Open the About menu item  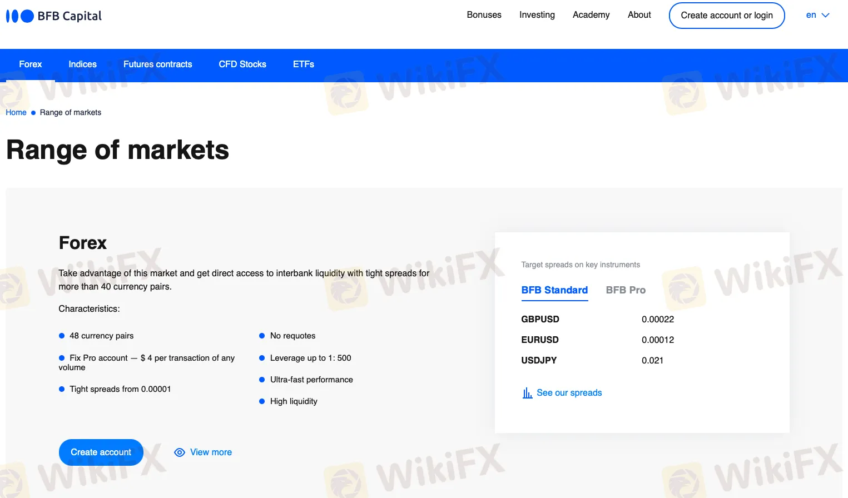pos(638,14)
